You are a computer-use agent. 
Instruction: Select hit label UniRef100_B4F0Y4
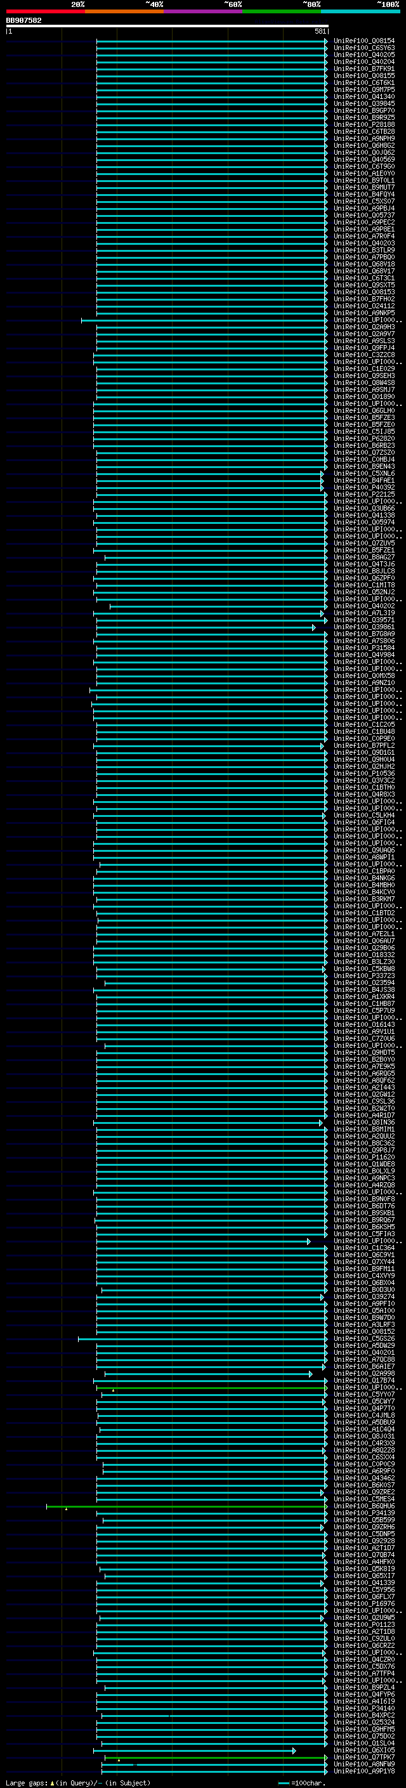[x=364, y=194]
